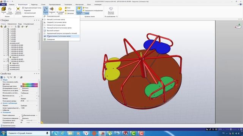Toggle the automatic depth checkbox
The height and width of the screenshot is (136, 243).
23,13
